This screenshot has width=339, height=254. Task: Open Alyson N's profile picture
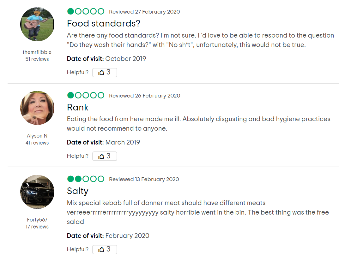coord(37,108)
